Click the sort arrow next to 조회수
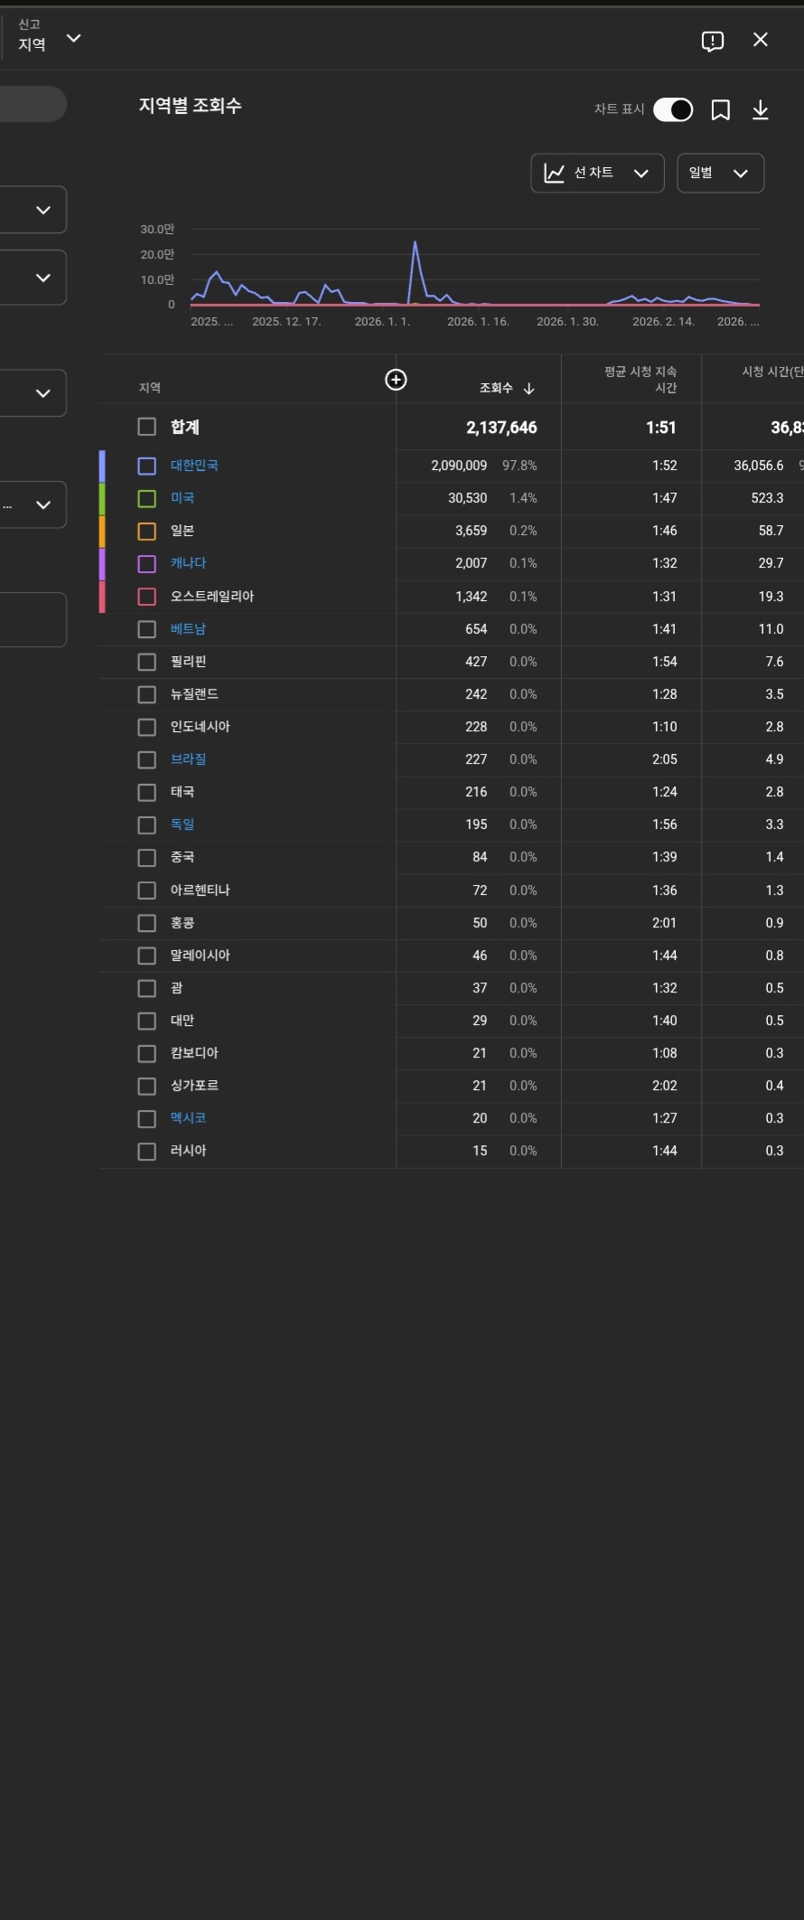Screen dimensions: 804x1920 tap(529, 389)
